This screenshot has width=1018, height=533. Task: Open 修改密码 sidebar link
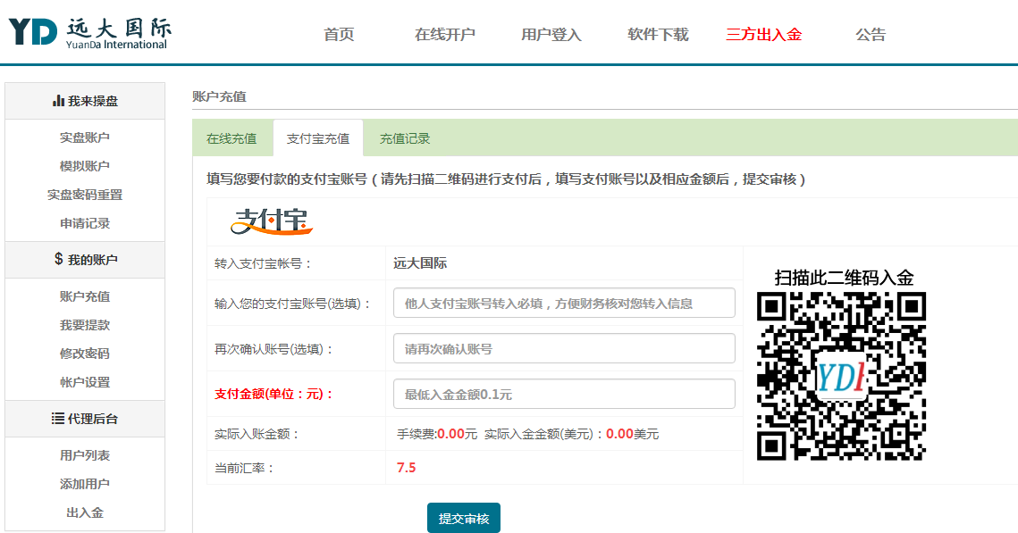(x=84, y=354)
